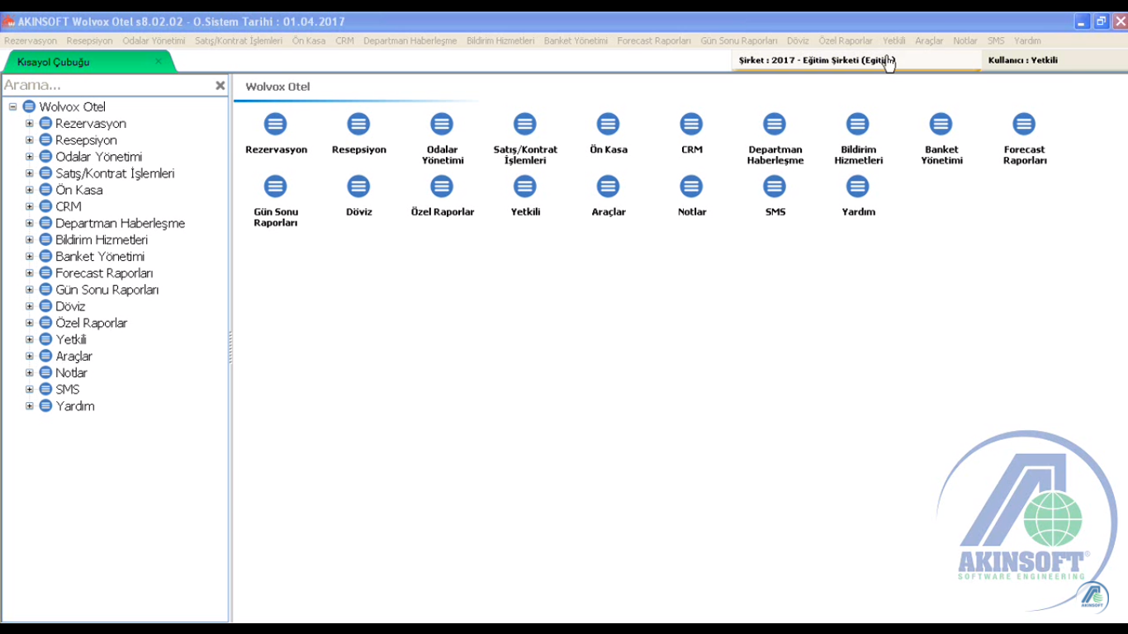The width and height of the screenshot is (1128, 634).
Task: Expand Departman Haberleşme tree node
Action: coord(29,223)
